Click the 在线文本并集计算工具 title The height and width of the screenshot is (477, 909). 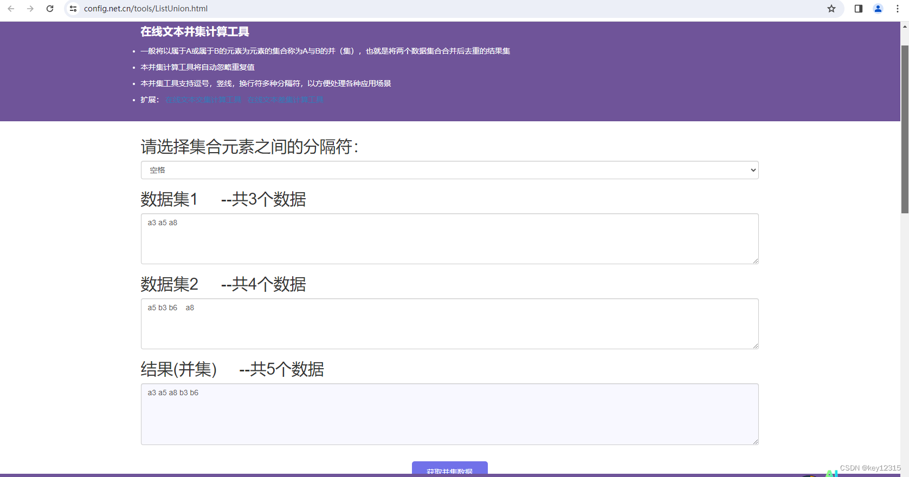coord(195,32)
